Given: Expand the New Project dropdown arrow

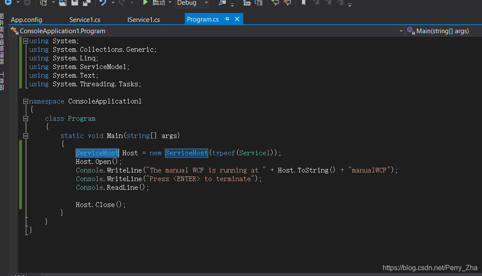Looking at the screenshot, I should (53, 3).
